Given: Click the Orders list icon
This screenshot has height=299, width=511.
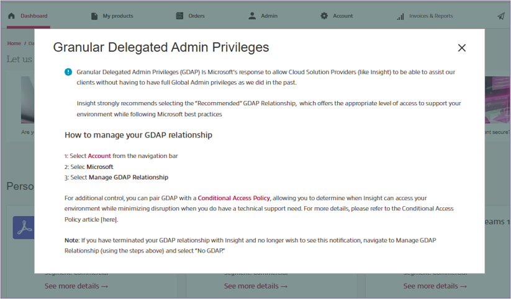Looking at the screenshot, I should coord(179,15).
